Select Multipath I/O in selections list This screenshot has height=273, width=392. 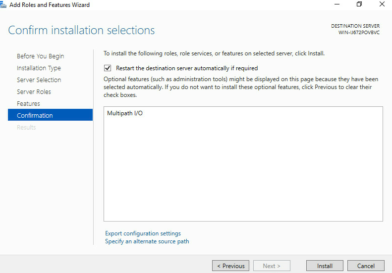pos(125,113)
